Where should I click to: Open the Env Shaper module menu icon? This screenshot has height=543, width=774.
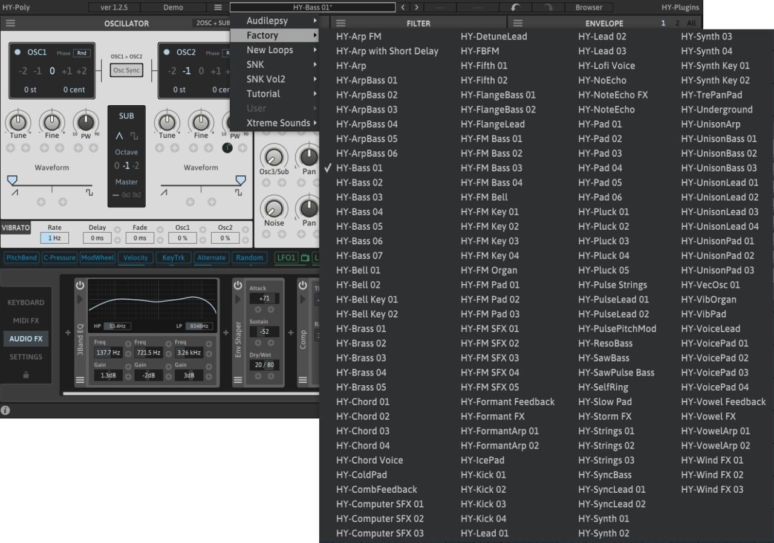point(238,380)
